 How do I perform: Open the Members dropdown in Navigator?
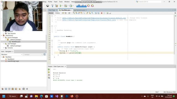tap(12, 54)
